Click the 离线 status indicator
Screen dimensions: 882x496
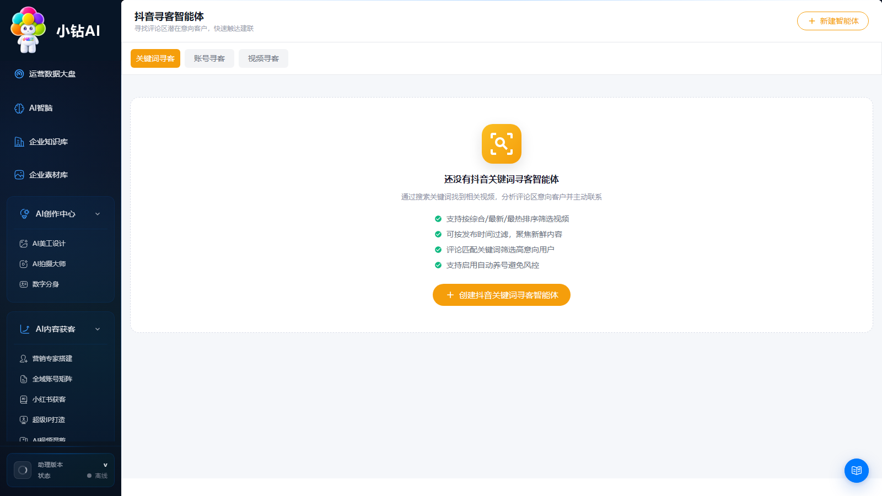[x=98, y=476]
